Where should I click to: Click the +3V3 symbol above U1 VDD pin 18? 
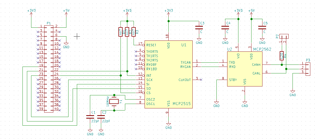[169, 13]
